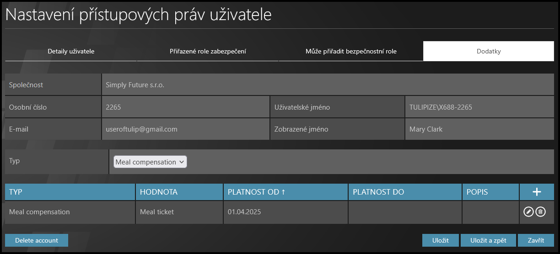560x254 pixels.
Task: Click the Uložit a zpět button
Action: pyautogui.click(x=488, y=240)
